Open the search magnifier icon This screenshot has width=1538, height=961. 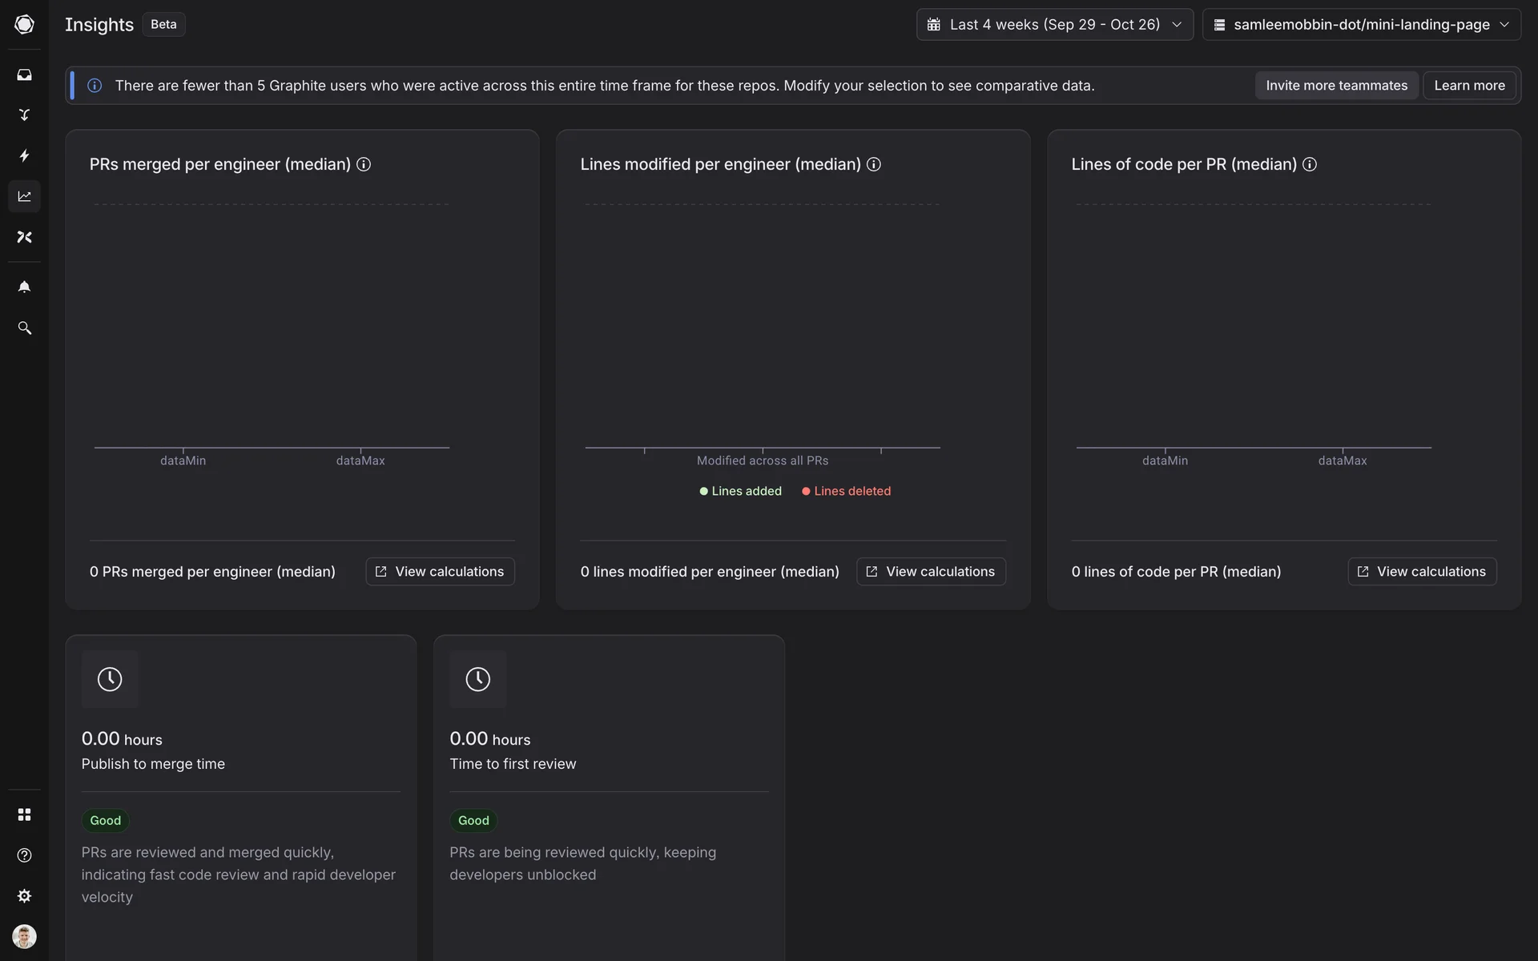(24, 328)
